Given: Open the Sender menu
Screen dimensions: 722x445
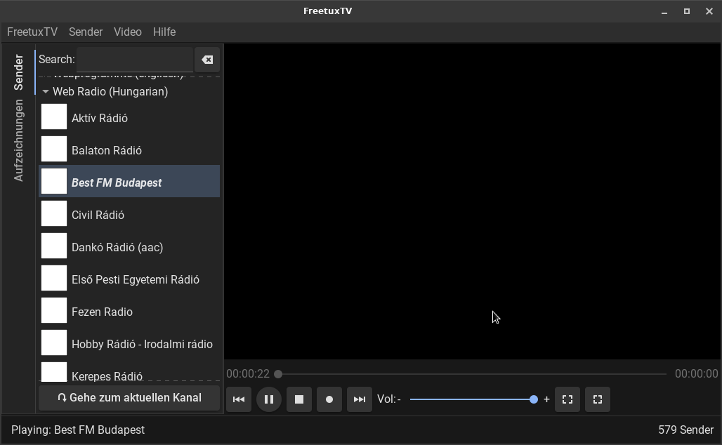Looking at the screenshot, I should click(86, 32).
